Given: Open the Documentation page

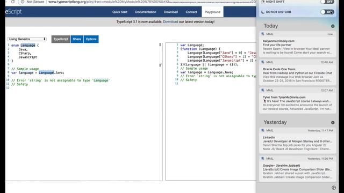Looking at the screenshot, I should click(x=146, y=12).
